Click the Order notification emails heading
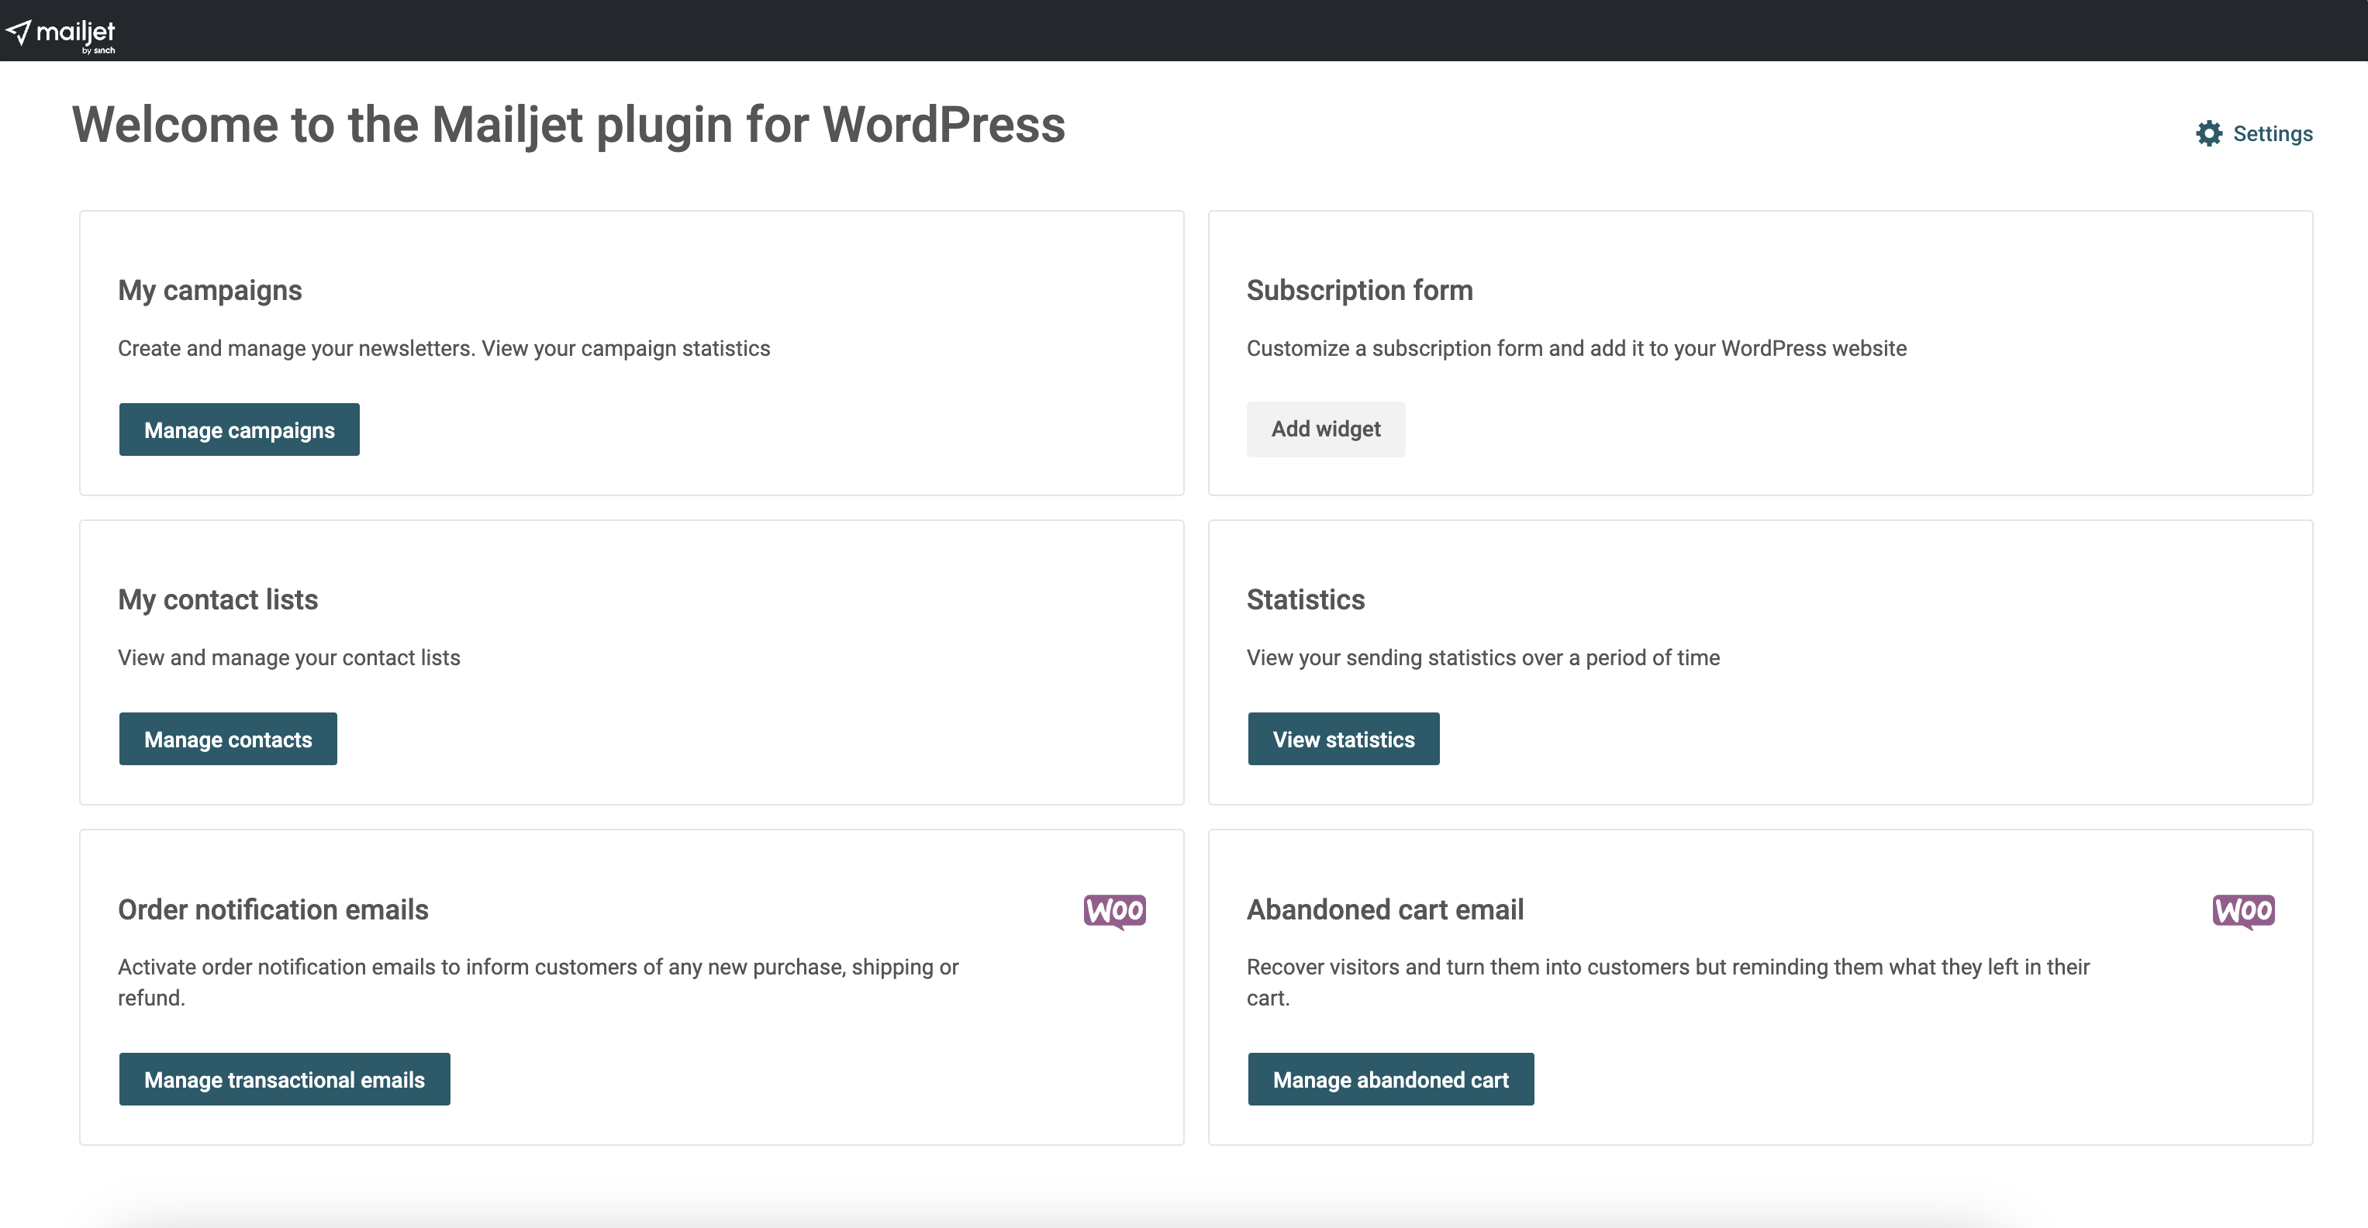The height and width of the screenshot is (1228, 2368). tap(273, 910)
